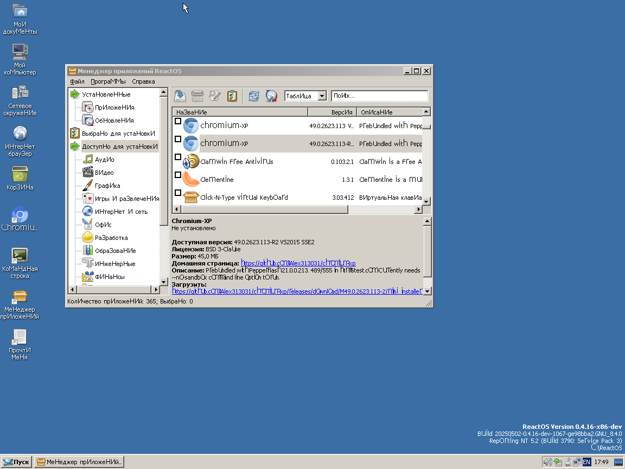
Task: Check the Clementine checkbox
Action: pyautogui.click(x=178, y=175)
